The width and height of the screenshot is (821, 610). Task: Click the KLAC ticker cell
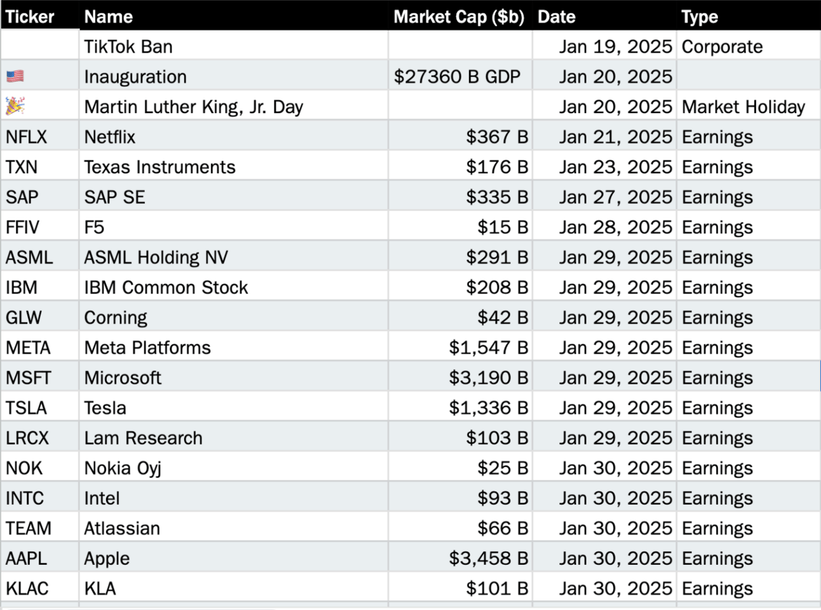pos(40,588)
